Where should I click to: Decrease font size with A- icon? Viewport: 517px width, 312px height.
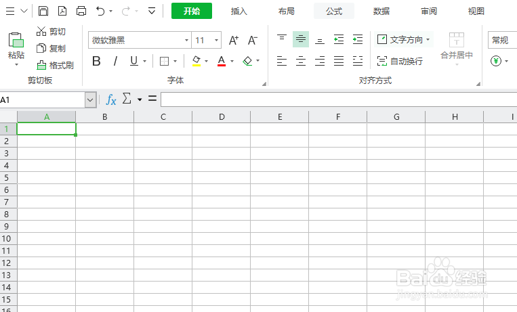[253, 40]
